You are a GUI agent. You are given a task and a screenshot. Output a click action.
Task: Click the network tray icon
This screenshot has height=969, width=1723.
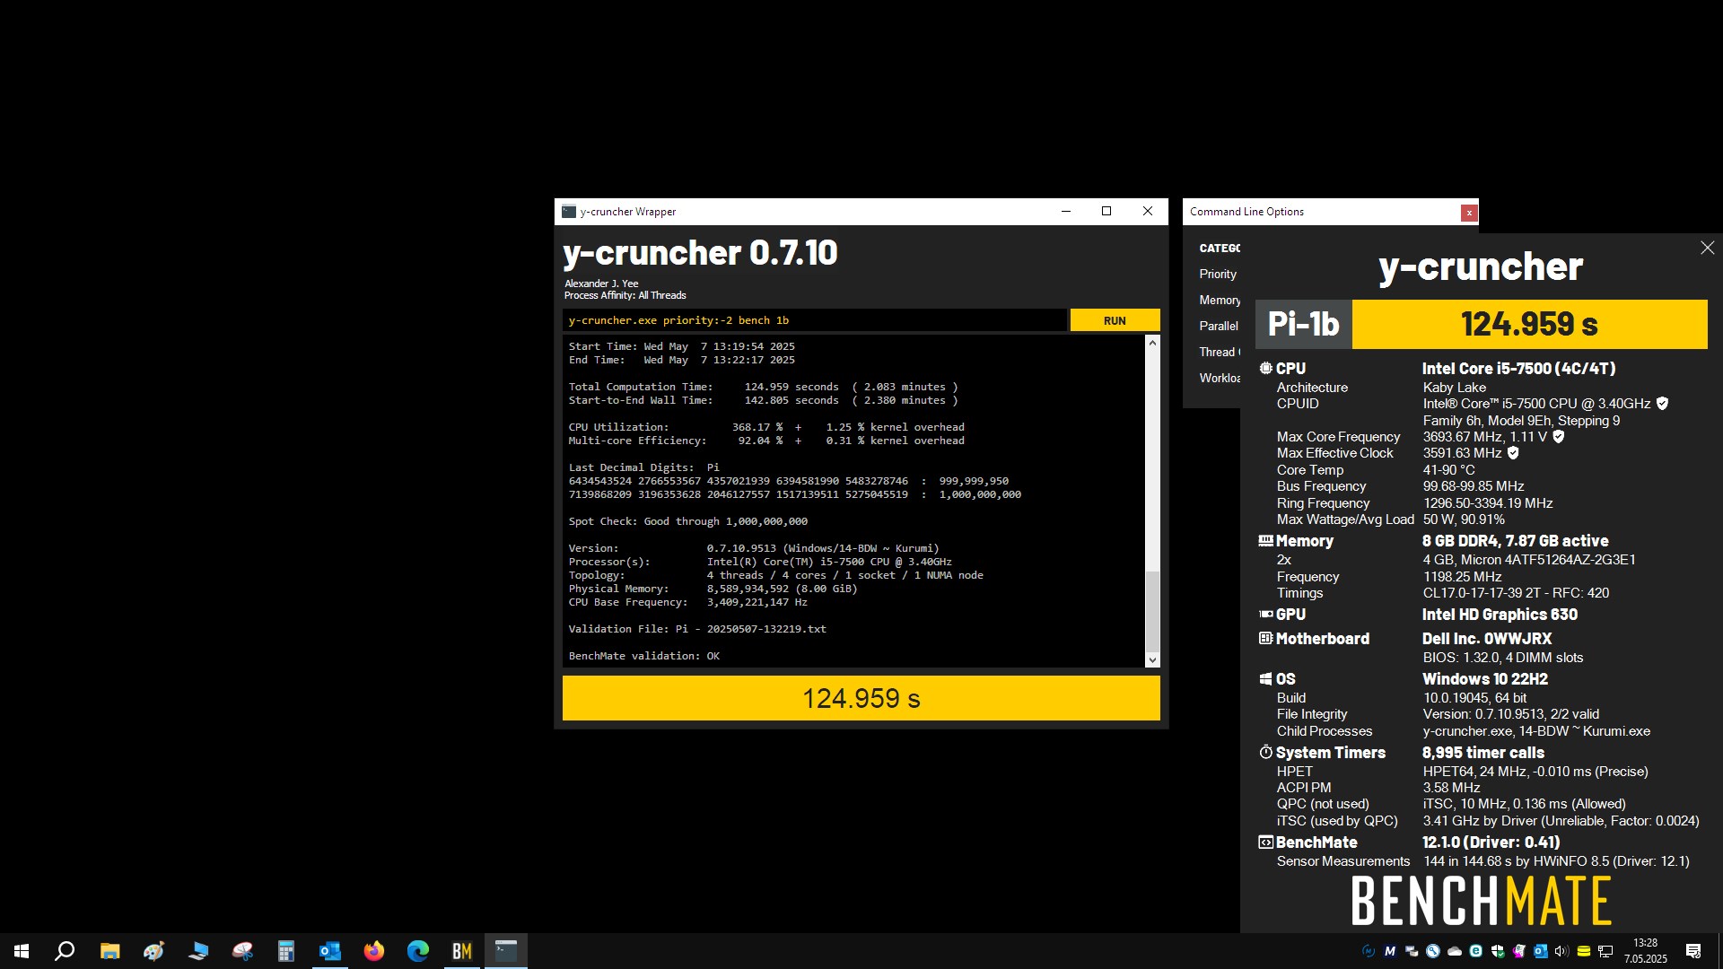point(1605,951)
